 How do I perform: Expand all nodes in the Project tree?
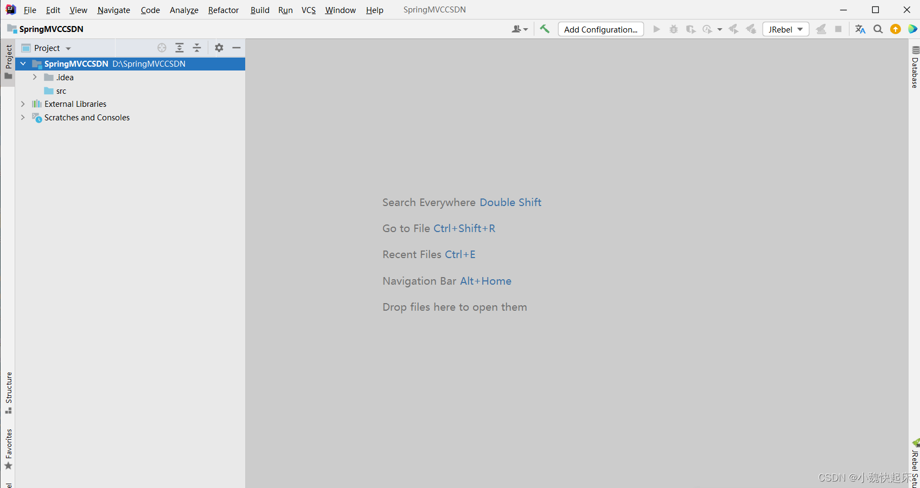[180, 48]
